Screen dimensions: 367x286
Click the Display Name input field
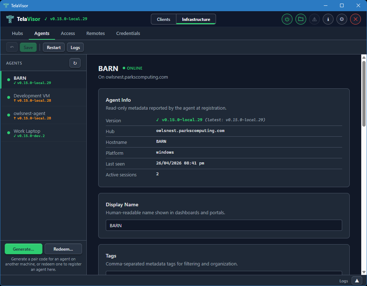coord(224,225)
